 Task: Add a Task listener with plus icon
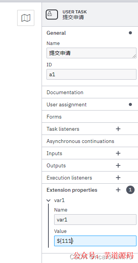pos(118,129)
